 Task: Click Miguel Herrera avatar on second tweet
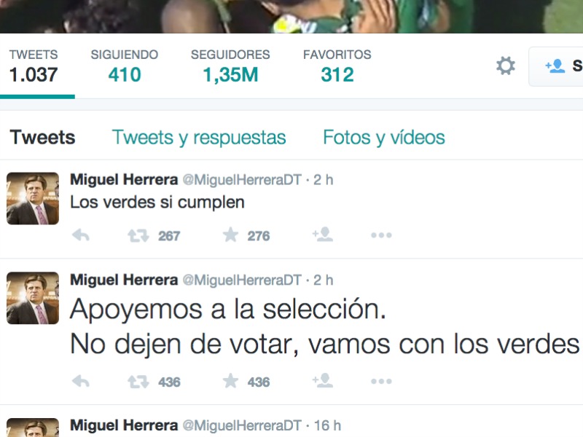(33, 298)
